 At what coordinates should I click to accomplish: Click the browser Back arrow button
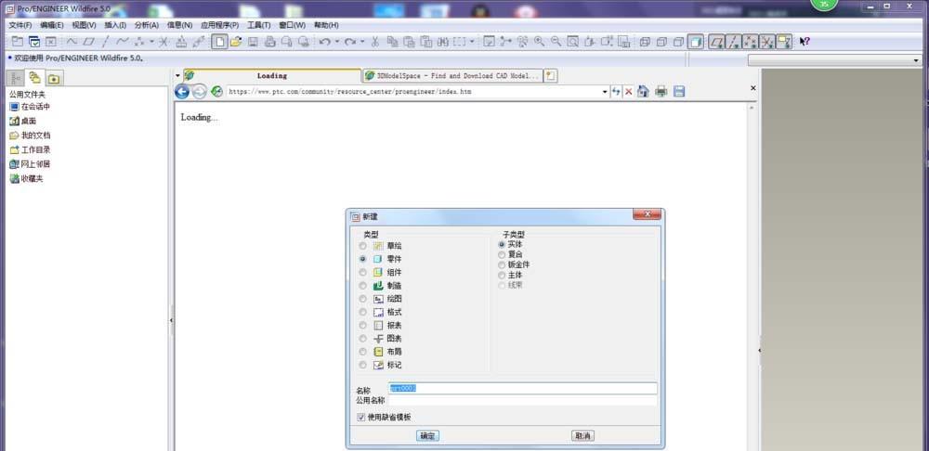[x=182, y=91]
